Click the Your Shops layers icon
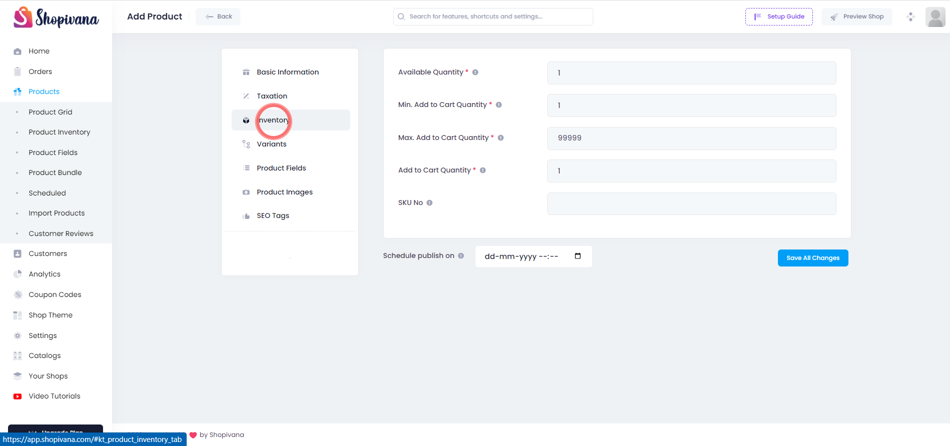 tap(18, 376)
